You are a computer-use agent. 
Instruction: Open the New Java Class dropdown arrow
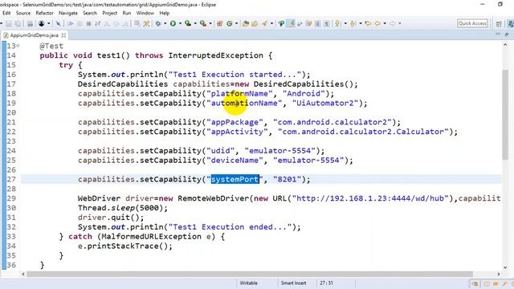[x=236, y=23]
